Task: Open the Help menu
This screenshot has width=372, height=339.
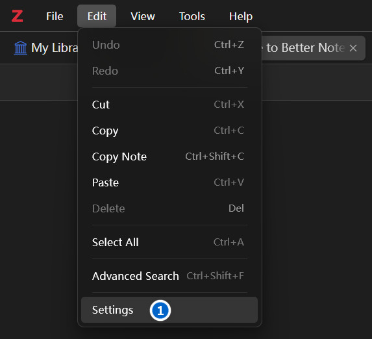Action: 241,16
